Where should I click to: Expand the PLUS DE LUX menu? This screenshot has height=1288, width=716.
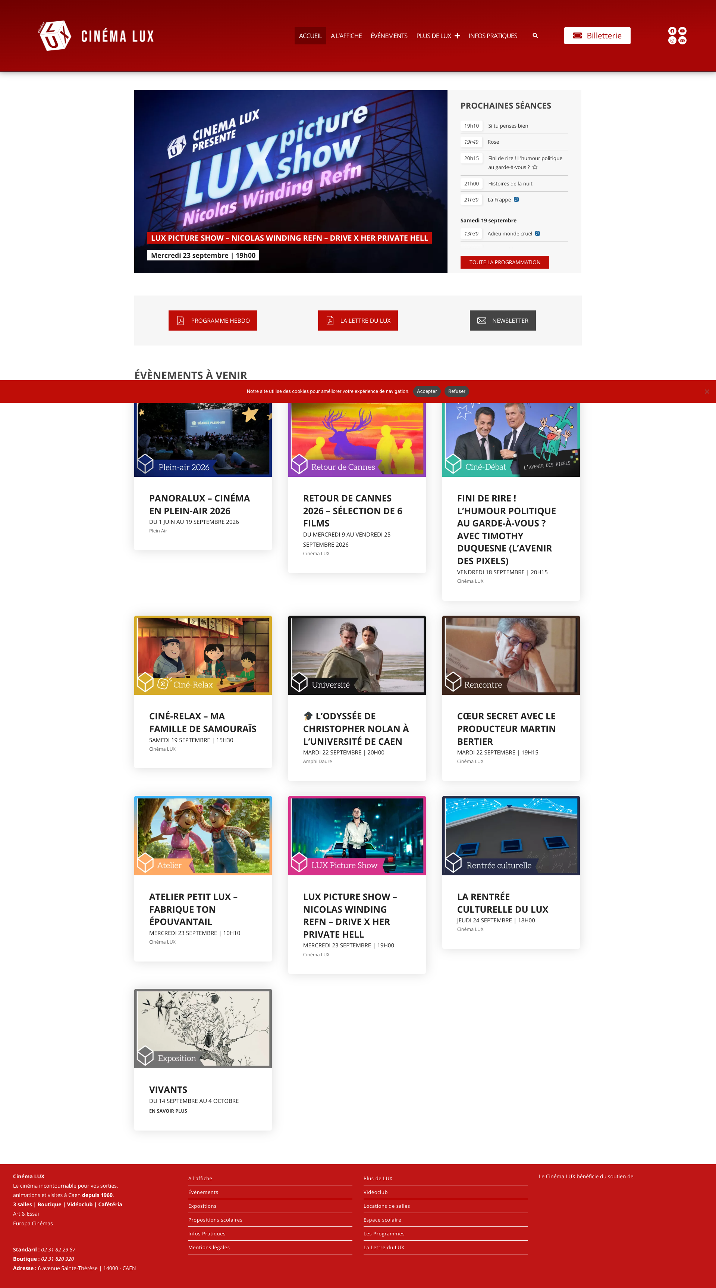(x=438, y=35)
